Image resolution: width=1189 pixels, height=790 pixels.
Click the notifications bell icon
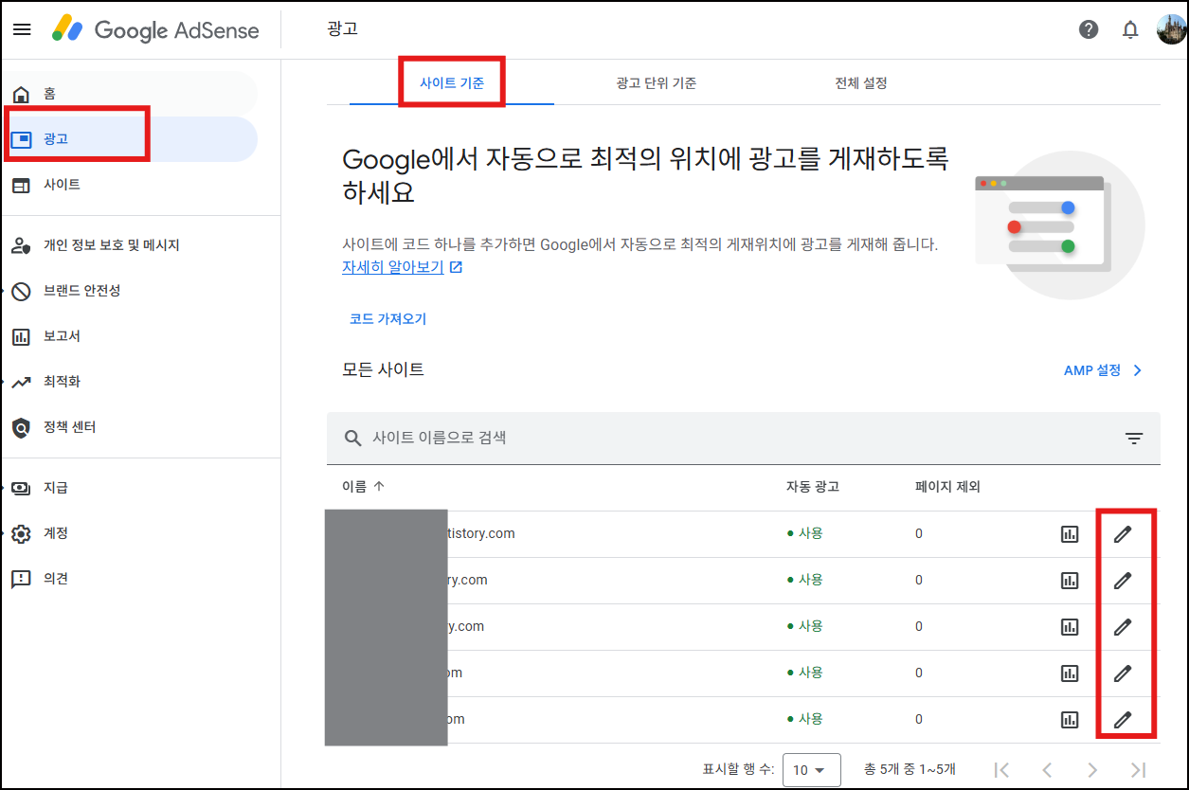coord(1130,29)
